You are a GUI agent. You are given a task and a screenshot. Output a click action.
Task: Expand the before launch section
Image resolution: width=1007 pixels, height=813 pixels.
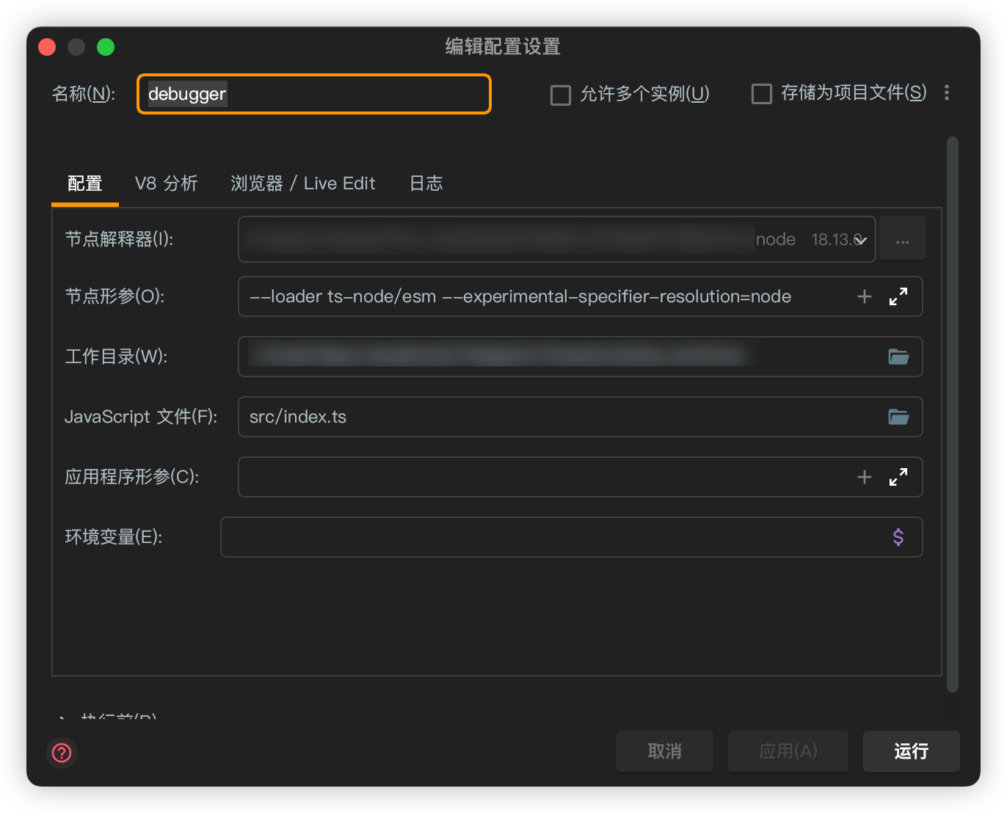(64, 717)
